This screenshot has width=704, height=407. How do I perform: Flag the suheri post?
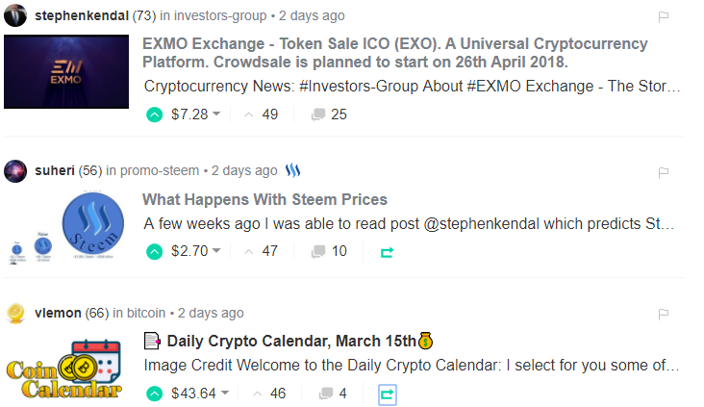(x=663, y=171)
